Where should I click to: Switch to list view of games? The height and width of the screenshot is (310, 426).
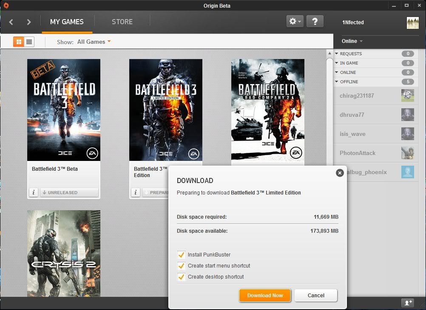pos(29,42)
